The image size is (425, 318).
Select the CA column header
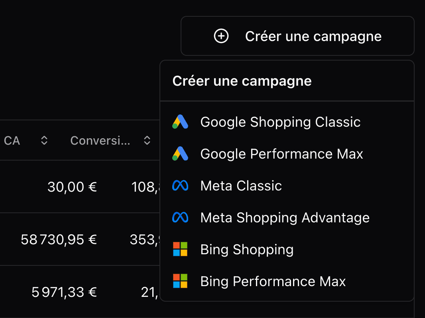tap(11, 140)
